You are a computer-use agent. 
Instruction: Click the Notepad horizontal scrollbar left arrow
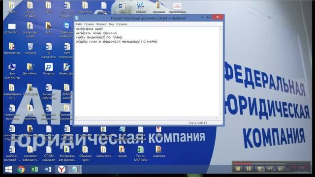77,118
